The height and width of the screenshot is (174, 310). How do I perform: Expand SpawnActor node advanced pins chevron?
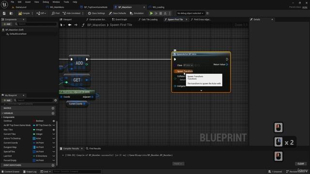coord(201,90)
